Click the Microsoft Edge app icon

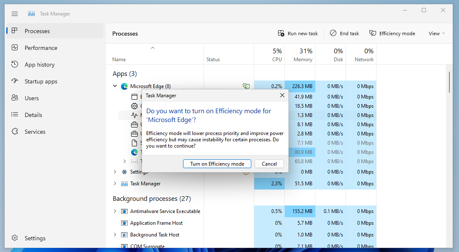tap(124, 86)
